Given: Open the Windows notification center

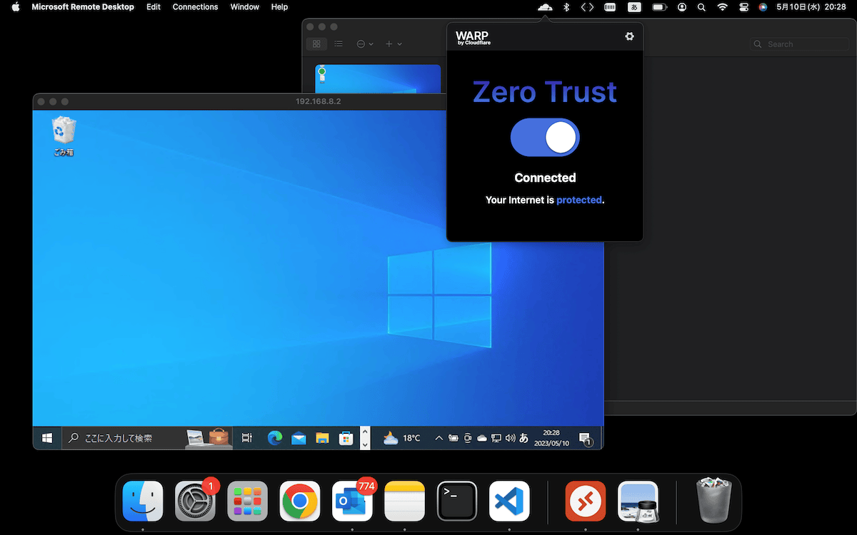Looking at the screenshot, I should point(585,439).
